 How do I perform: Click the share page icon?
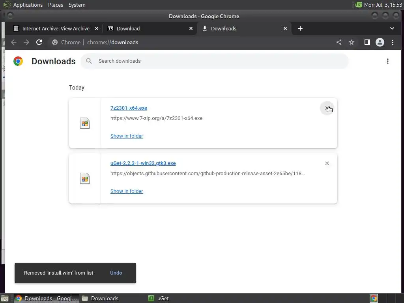point(339,42)
